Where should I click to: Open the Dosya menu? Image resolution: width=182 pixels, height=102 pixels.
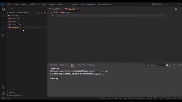(8, 5)
